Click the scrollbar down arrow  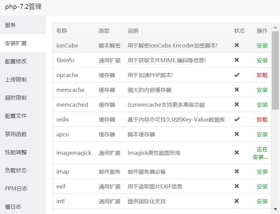tap(275, 209)
